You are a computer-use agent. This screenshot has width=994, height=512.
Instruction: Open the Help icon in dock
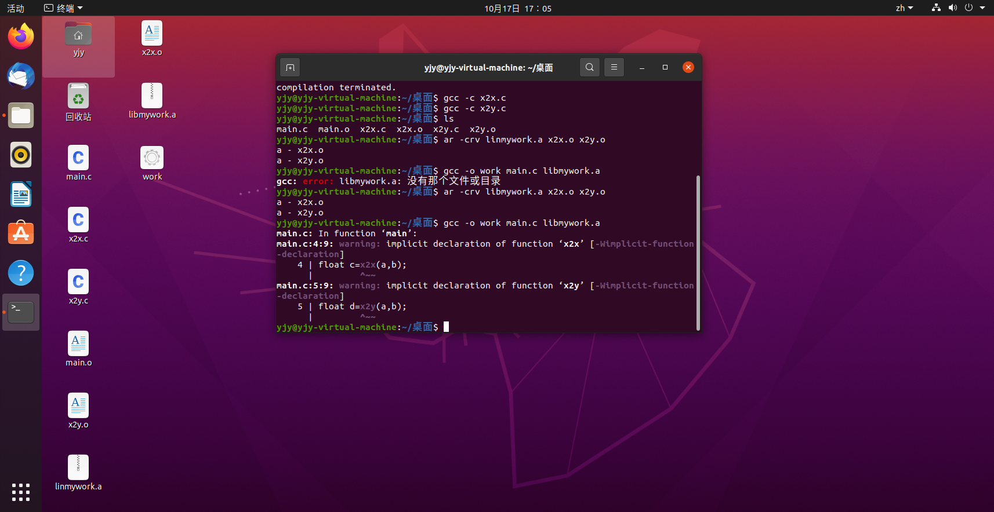(x=21, y=273)
